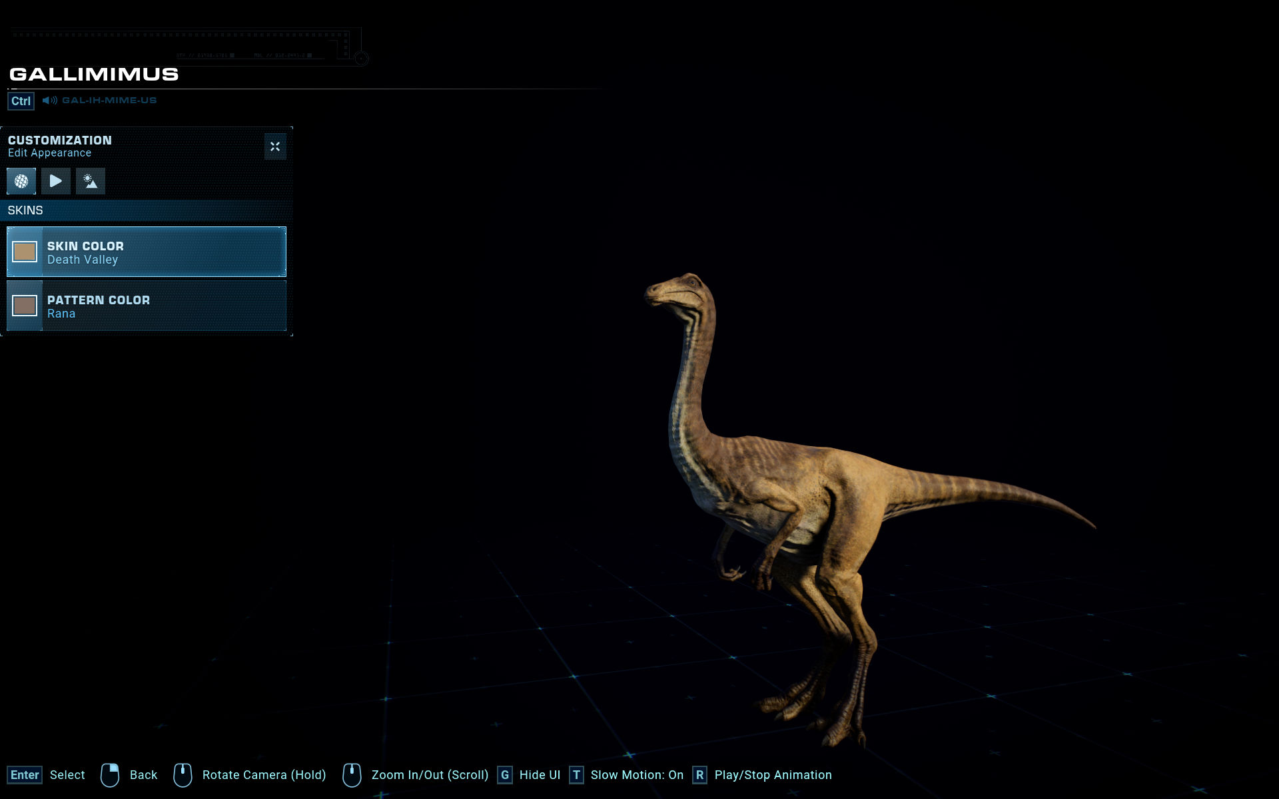Screen dimensions: 1279x799
Task: Play the Gallimimus name pronunciation
Action: tap(50, 101)
